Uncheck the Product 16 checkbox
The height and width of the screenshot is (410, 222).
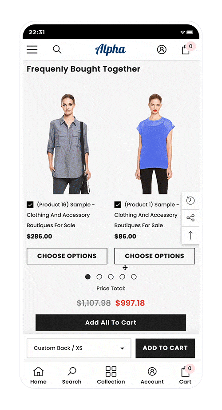pyautogui.click(x=30, y=205)
